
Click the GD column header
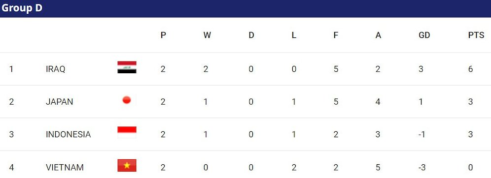coord(424,35)
